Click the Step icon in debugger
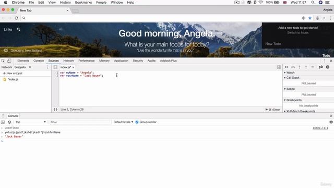The width and height of the screenshot is (334, 188). 313,67
